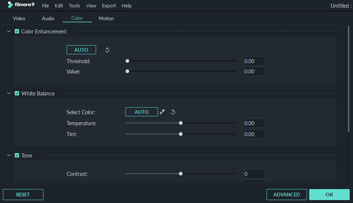Open the ADVANCED color settings
The height and width of the screenshot is (203, 353).
pyautogui.click(x=287, y=195)
